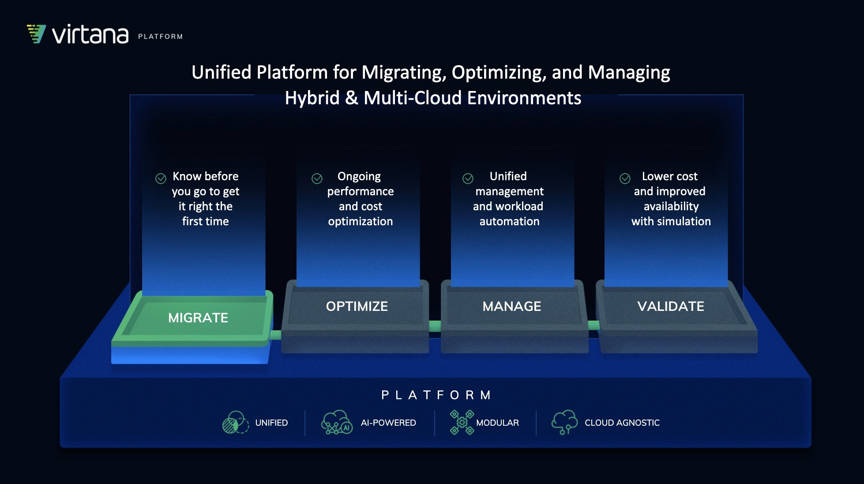Select the green MIGRATE block
This screenshot has height=484, width=864.
[198, 318]
